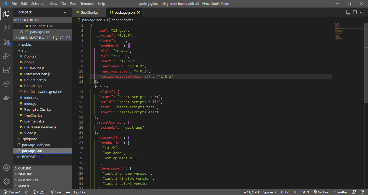Open the Explorer view in activity bar
The height and width of the screenshot is (195, 368).
(x=6, y=14)
